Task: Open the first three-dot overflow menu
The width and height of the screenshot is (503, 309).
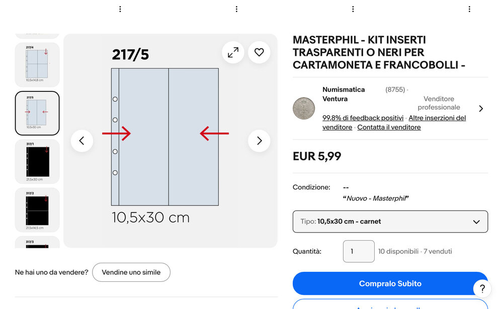Action: point(120,9)
